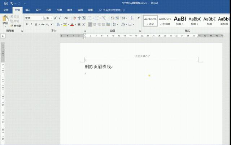Image resolution: width=231 pixels, height=145 pixels.
Task: Expand underline style dropdown arrow
Action: (x=39, y=25)
